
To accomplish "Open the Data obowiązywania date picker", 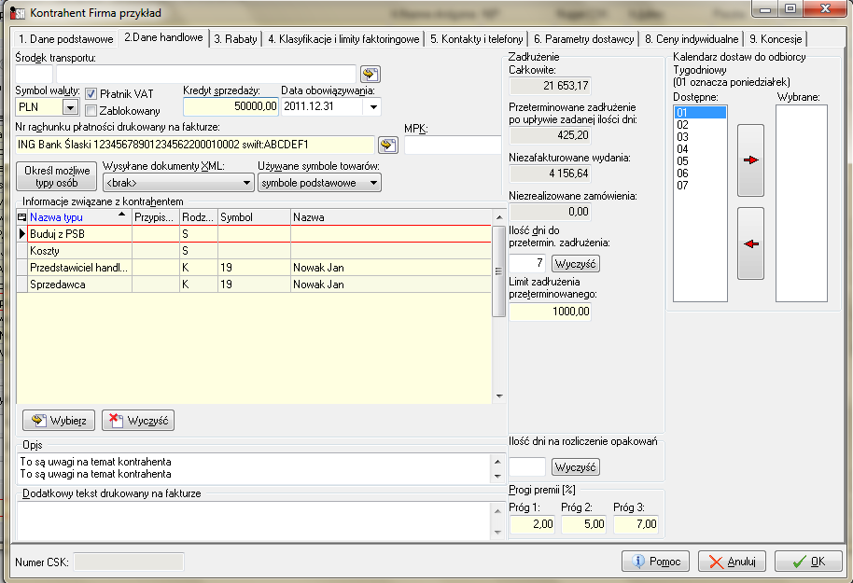I will 373,106.
